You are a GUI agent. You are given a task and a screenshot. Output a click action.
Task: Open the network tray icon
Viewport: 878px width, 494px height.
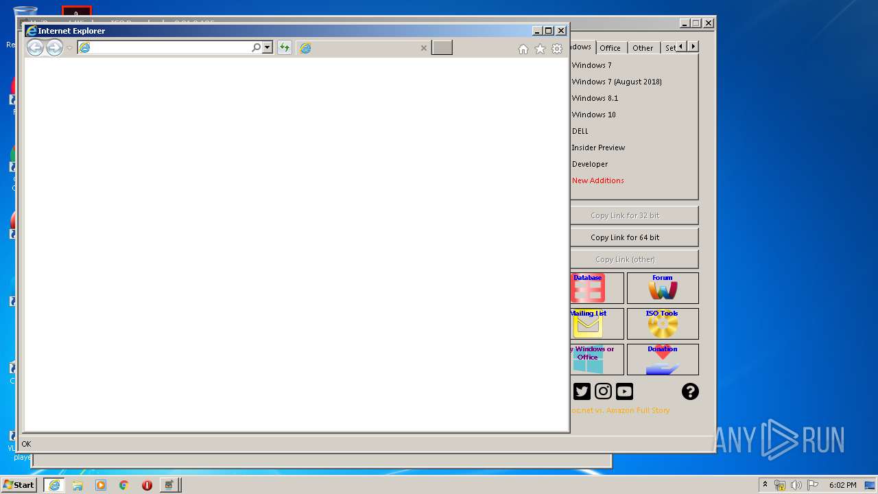[x=780, y=485]
